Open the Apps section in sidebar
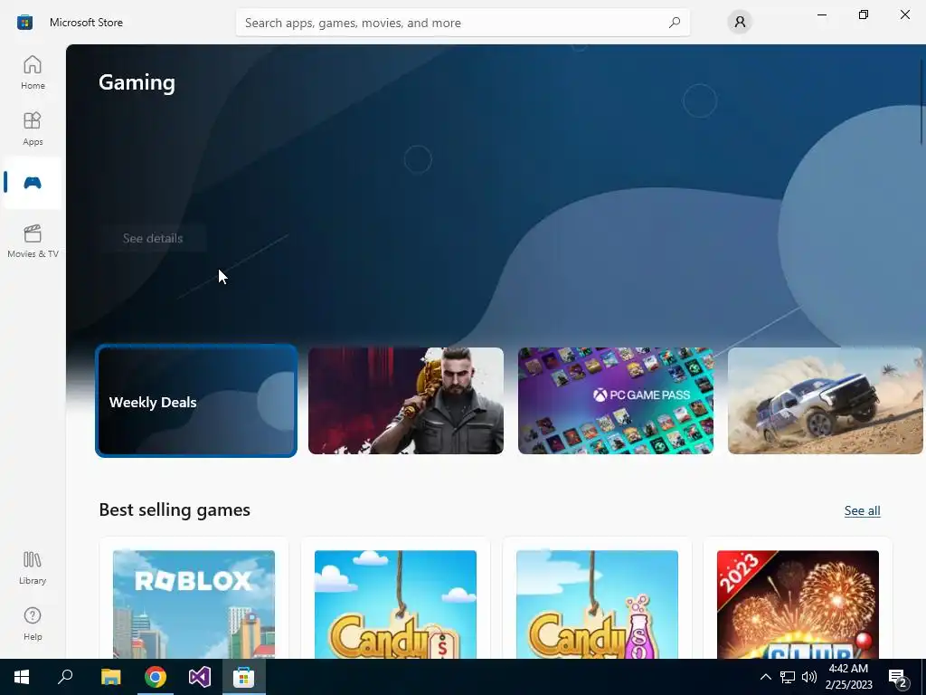The height and width of the screenshot is (695, 926). pos(33,129)
